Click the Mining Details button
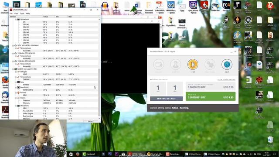 167,99
